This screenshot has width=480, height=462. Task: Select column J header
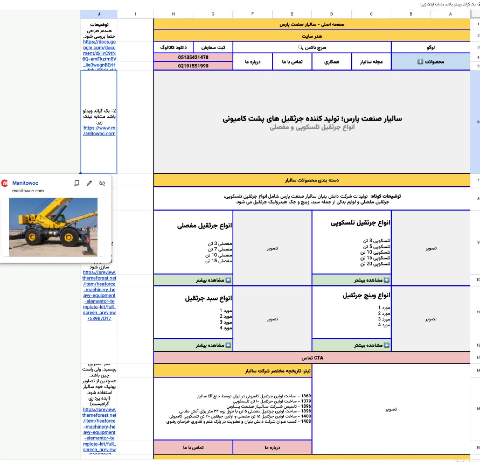click(99, 14)
